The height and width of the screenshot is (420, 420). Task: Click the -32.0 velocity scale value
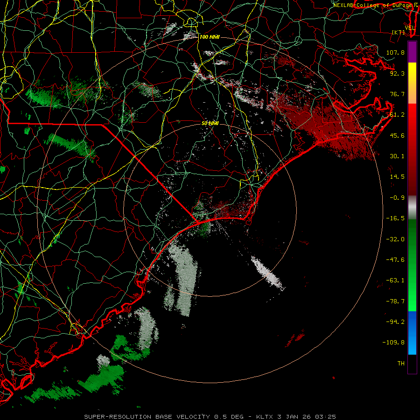point(395,239)
